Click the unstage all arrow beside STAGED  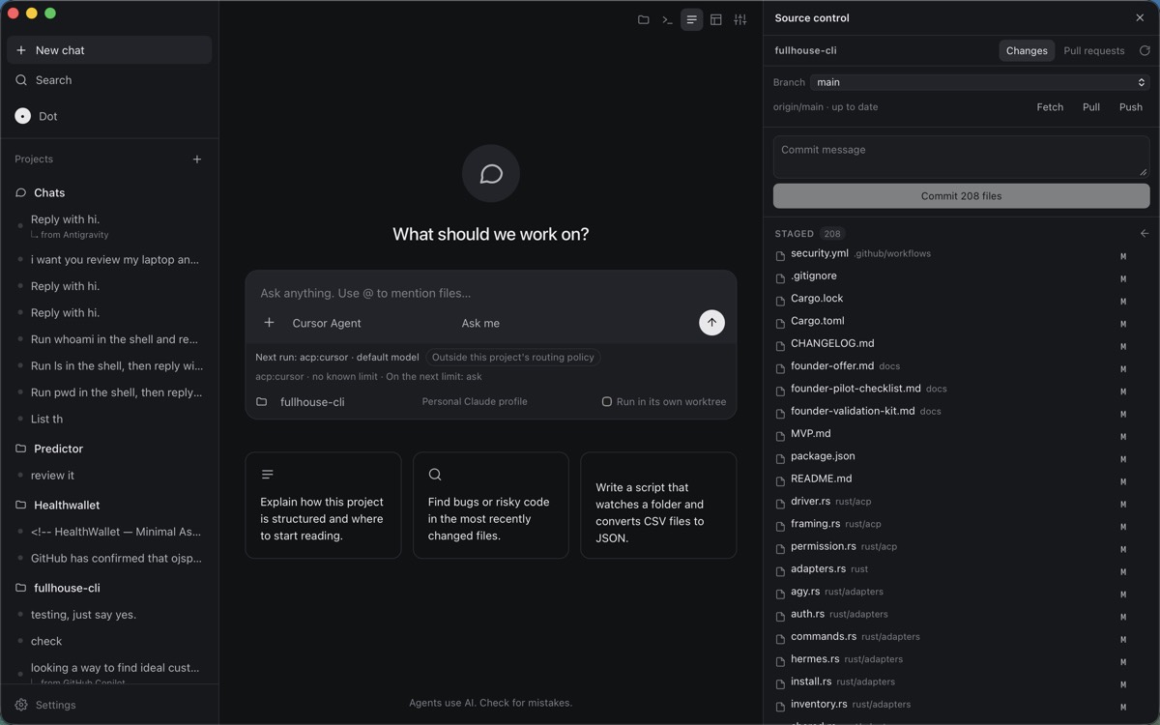pos(1145,233)
